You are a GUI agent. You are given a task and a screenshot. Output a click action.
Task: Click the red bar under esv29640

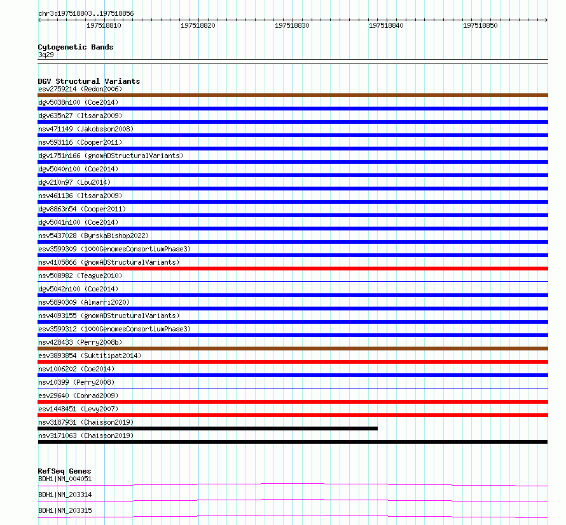293,402
